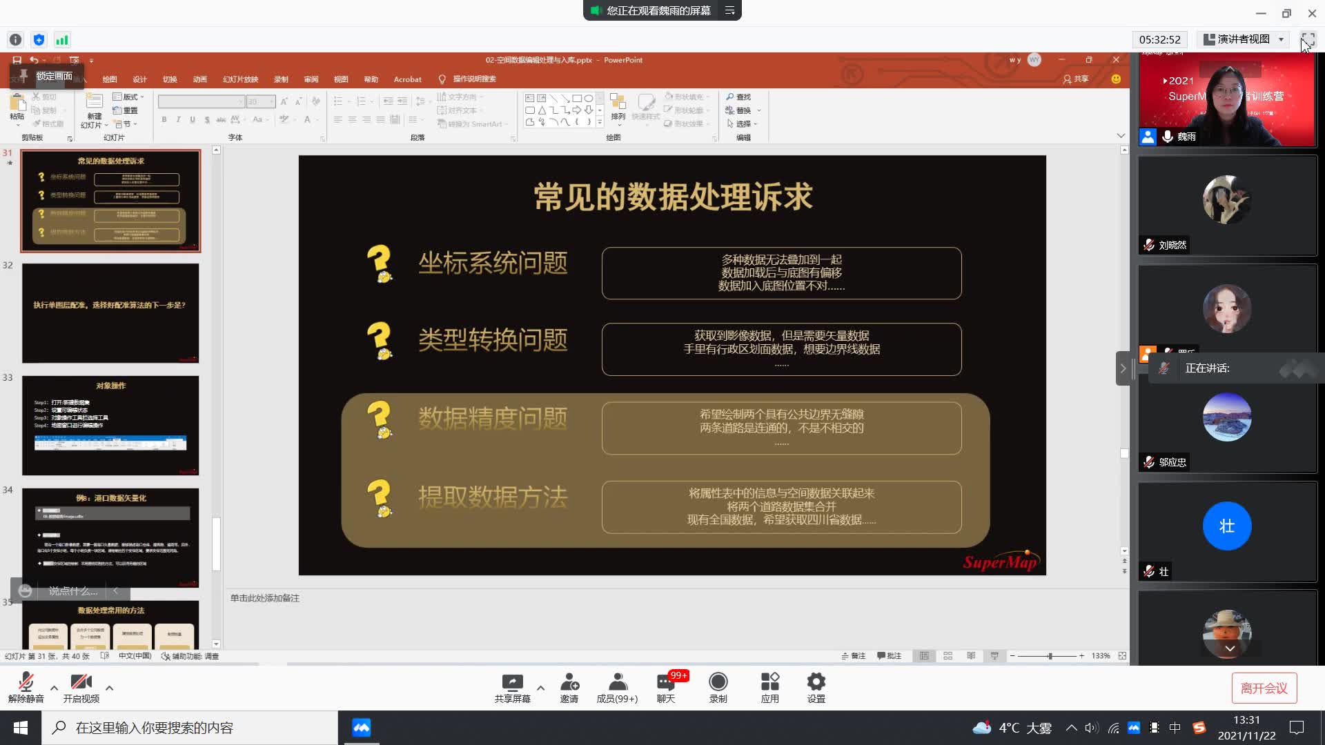This screenshot has height=745, width=1325.
Task: Open the 演讲者视图 view dropdown
Action: click(x=1244, y=39)
